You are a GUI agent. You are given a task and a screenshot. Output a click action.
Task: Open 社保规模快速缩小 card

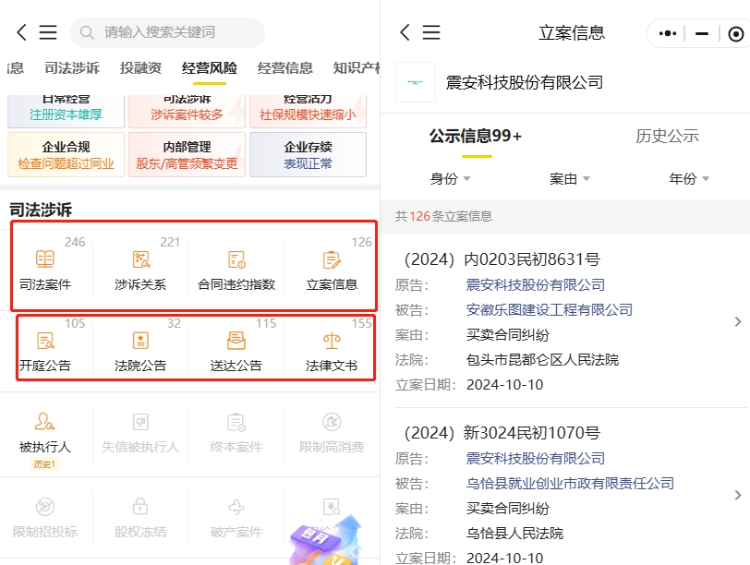pyautogui.click(x=308, y=111)
